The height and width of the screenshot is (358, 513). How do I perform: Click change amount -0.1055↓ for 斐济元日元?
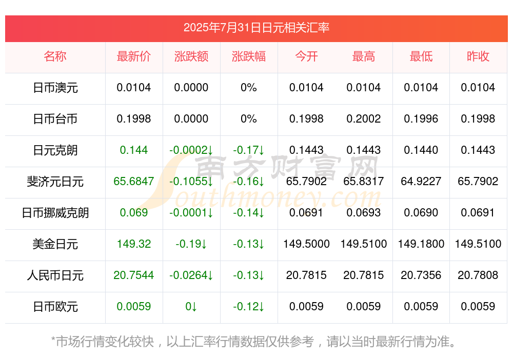191,181
